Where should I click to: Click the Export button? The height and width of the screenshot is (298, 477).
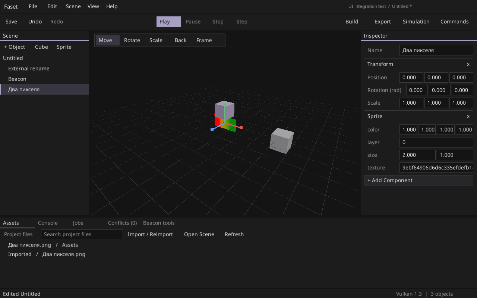pos(383,22)
